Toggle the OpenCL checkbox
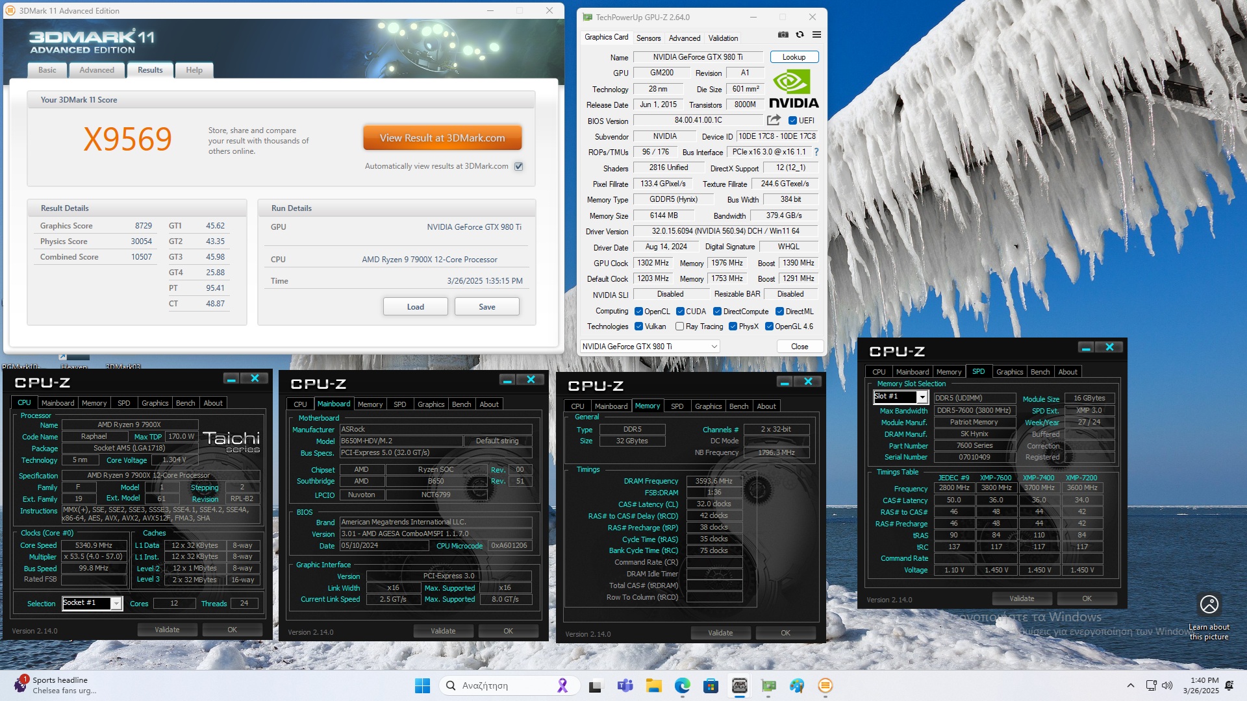 click(x=638, y=312)
